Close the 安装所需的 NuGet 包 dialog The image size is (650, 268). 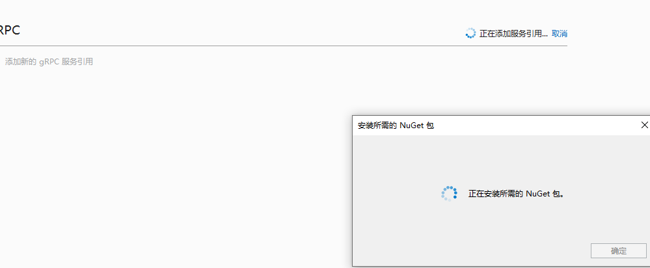coord(644,125)
